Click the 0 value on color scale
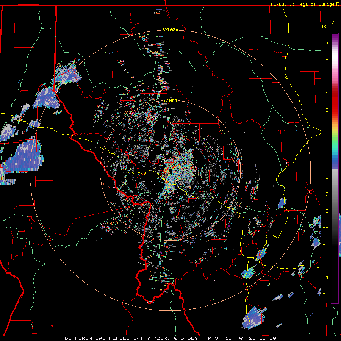Screen dimensions: 341x341 327,161
